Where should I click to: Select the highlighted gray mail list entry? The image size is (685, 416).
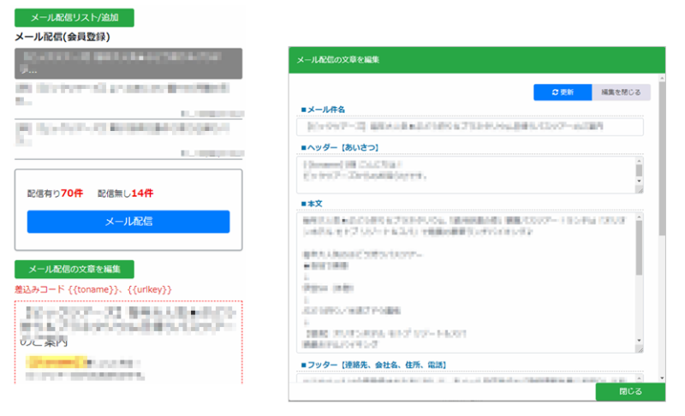click(x=128, y=63)
